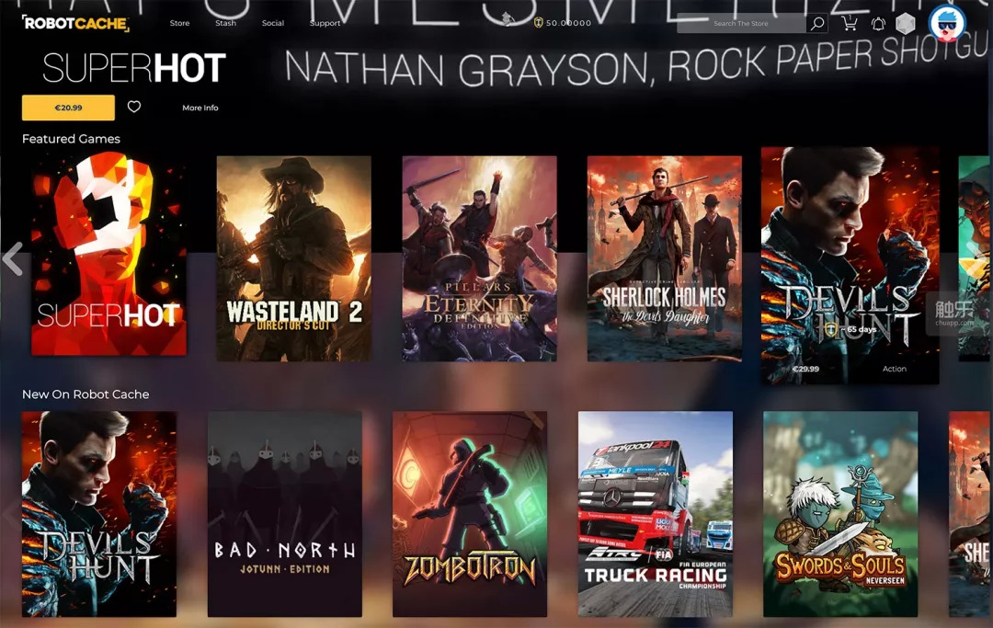Click the Featured Games heading

(71, 139)
